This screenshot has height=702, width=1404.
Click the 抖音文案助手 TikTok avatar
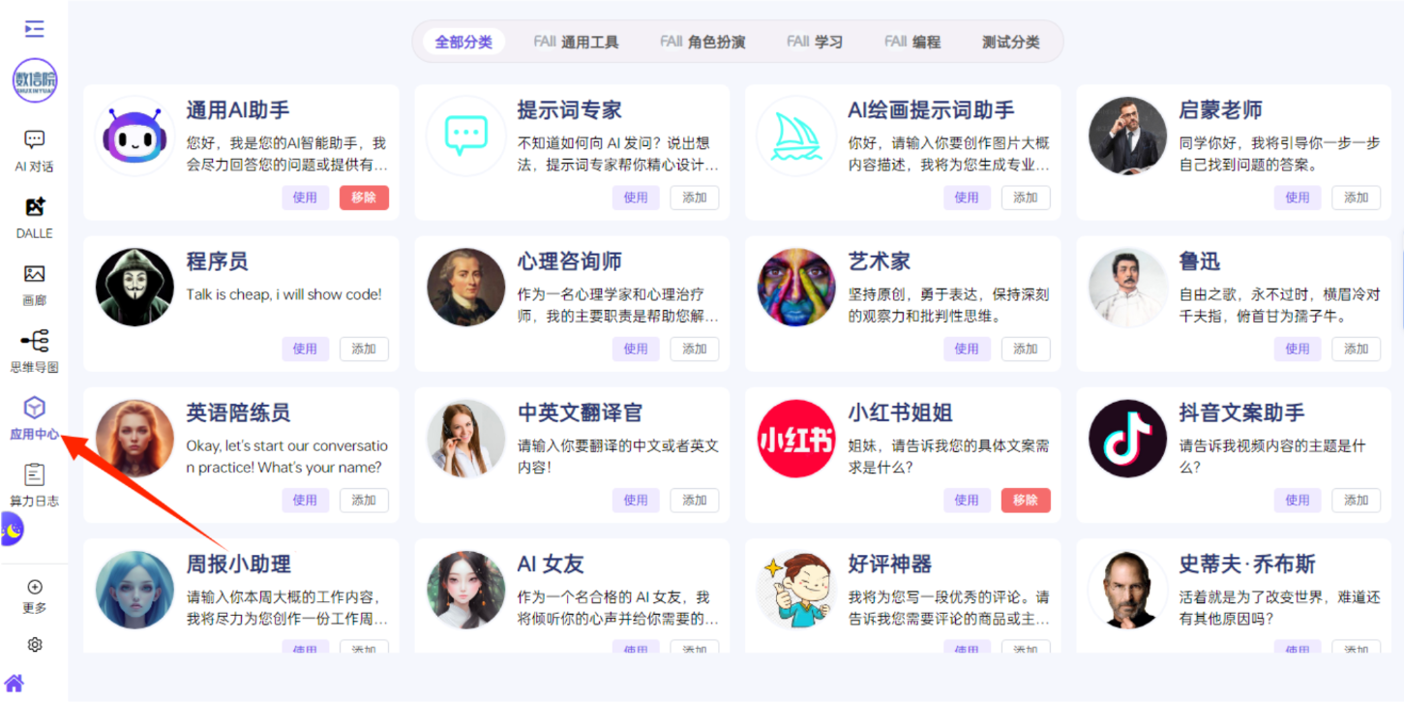coord(1127,439)
